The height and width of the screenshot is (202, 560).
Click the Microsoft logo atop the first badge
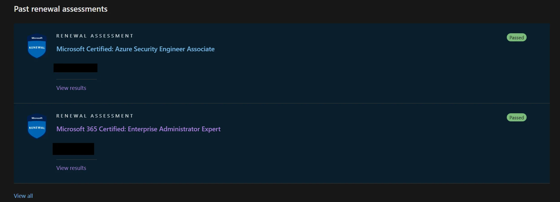click(x=36, y=38)
